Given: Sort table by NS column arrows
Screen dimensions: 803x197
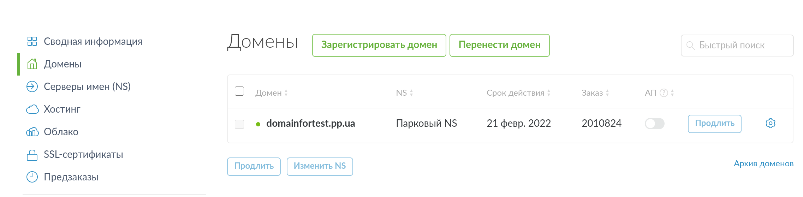Looking at the screenshot, I should click(411, 93).
